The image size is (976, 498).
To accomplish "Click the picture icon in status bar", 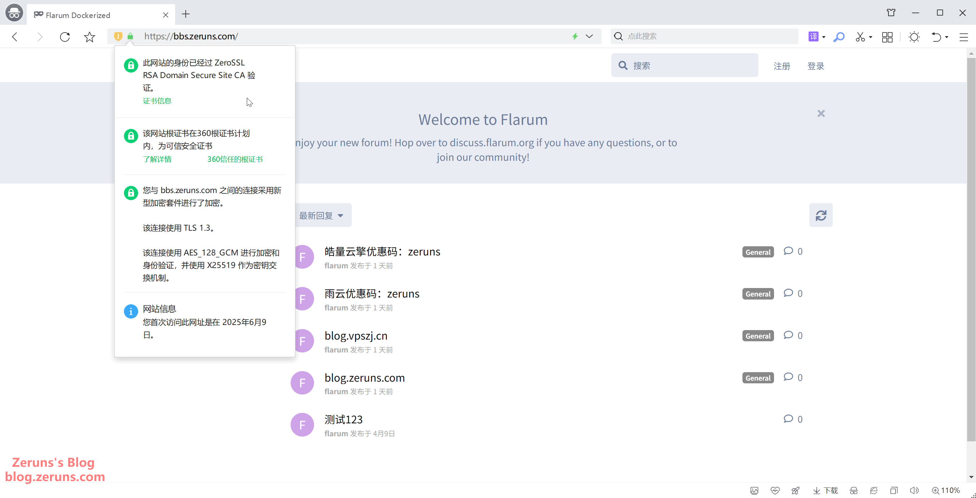I will pos(754,491).
